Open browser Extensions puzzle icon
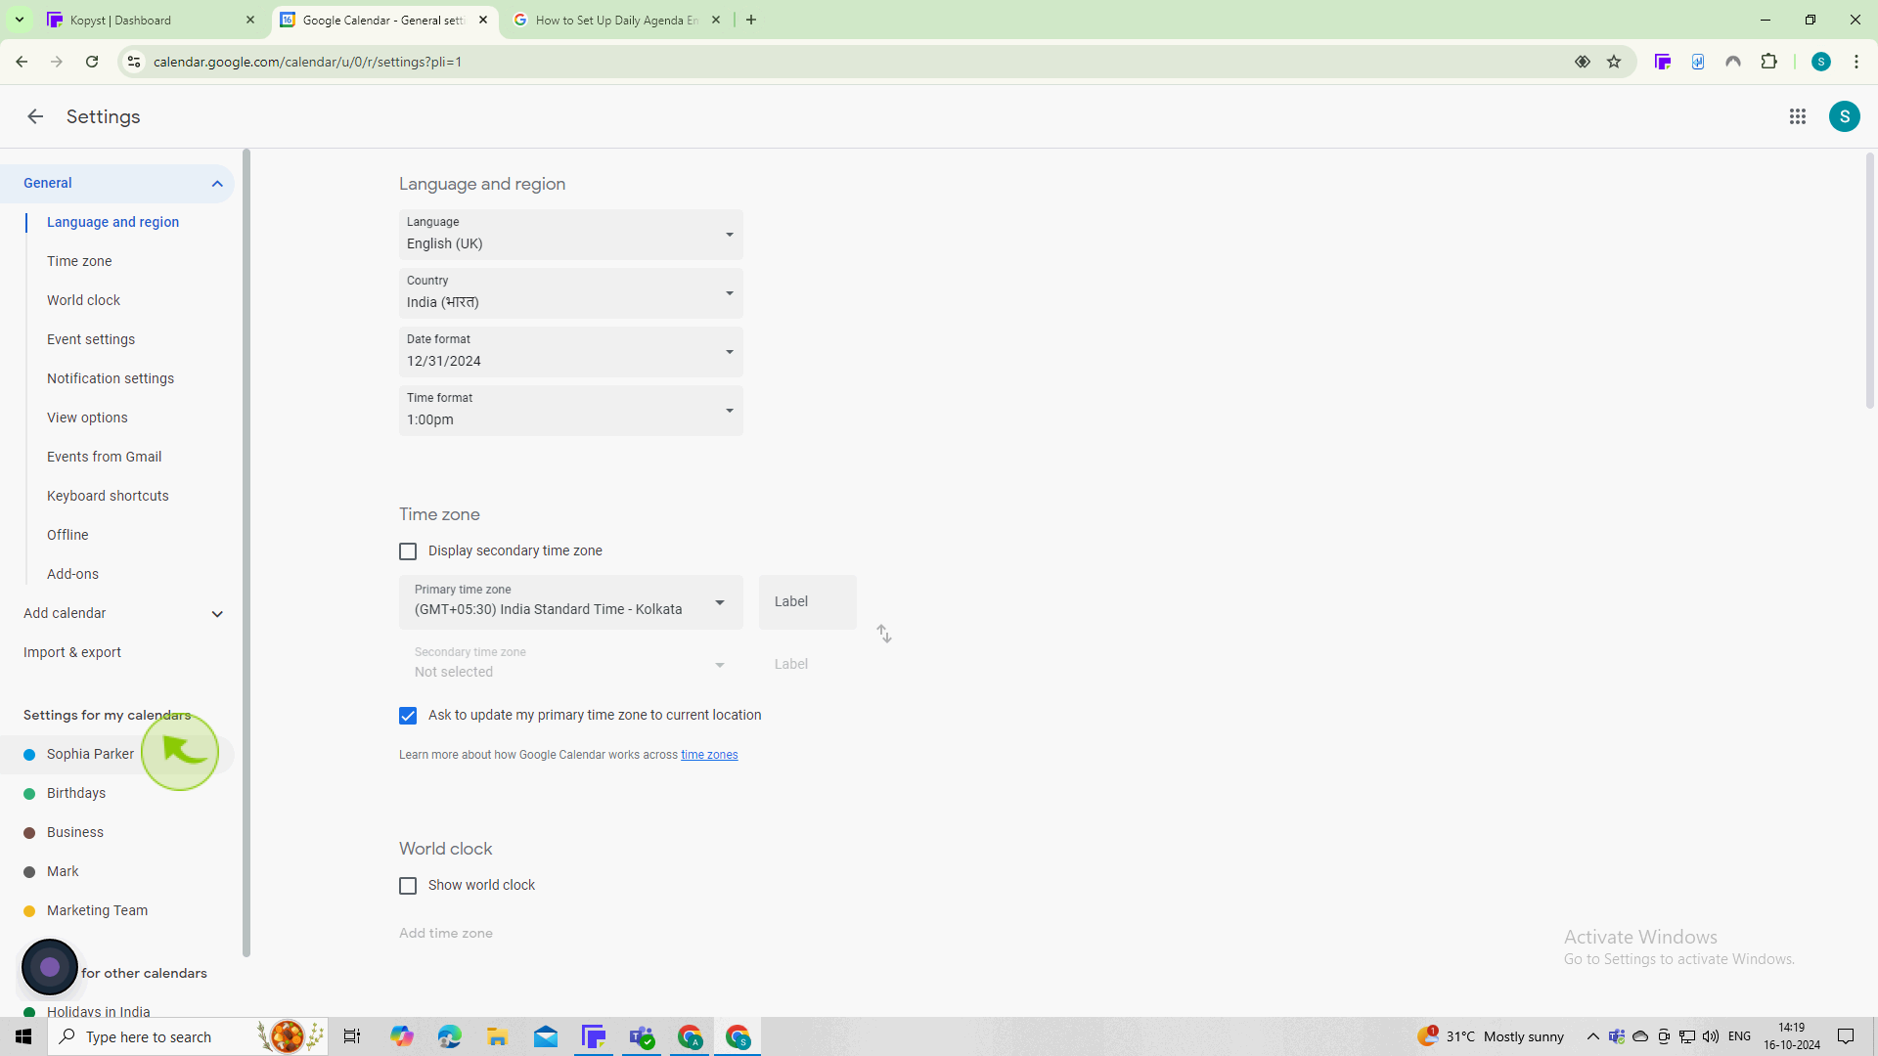The width and height of the screenshot is (1878, 1056). [x=1768, y=62]
